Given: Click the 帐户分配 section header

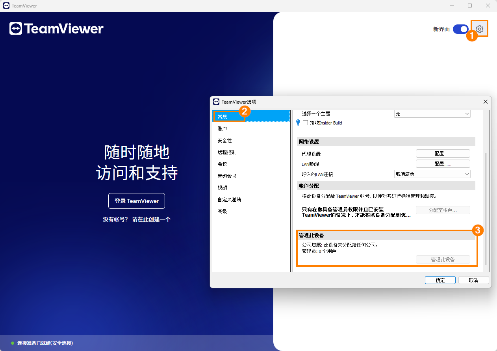Looking at the screenshot, I should pos(386,186).
